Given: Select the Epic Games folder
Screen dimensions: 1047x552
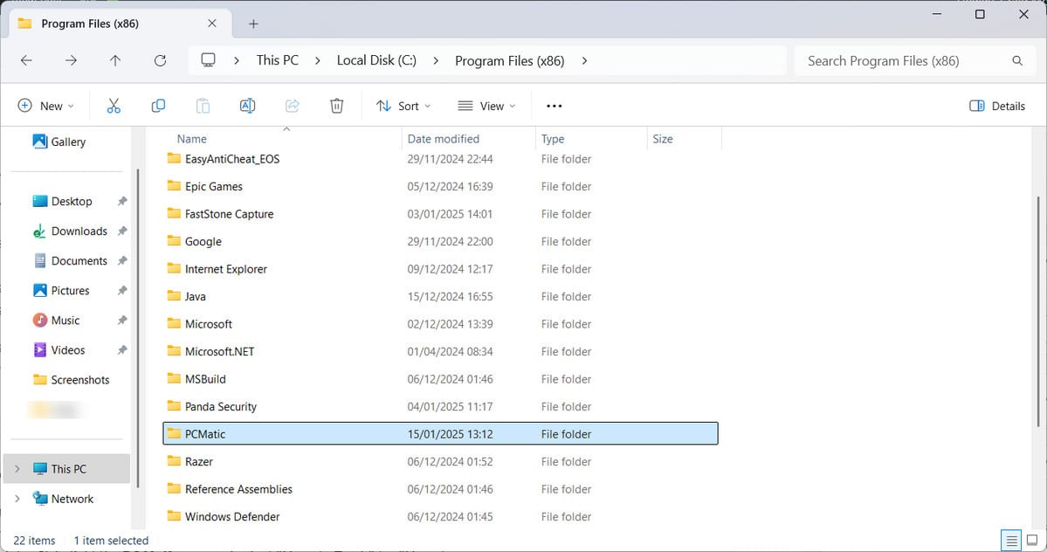Looking at the screenshot, I should pyautogui.click(x=441, y=186).
